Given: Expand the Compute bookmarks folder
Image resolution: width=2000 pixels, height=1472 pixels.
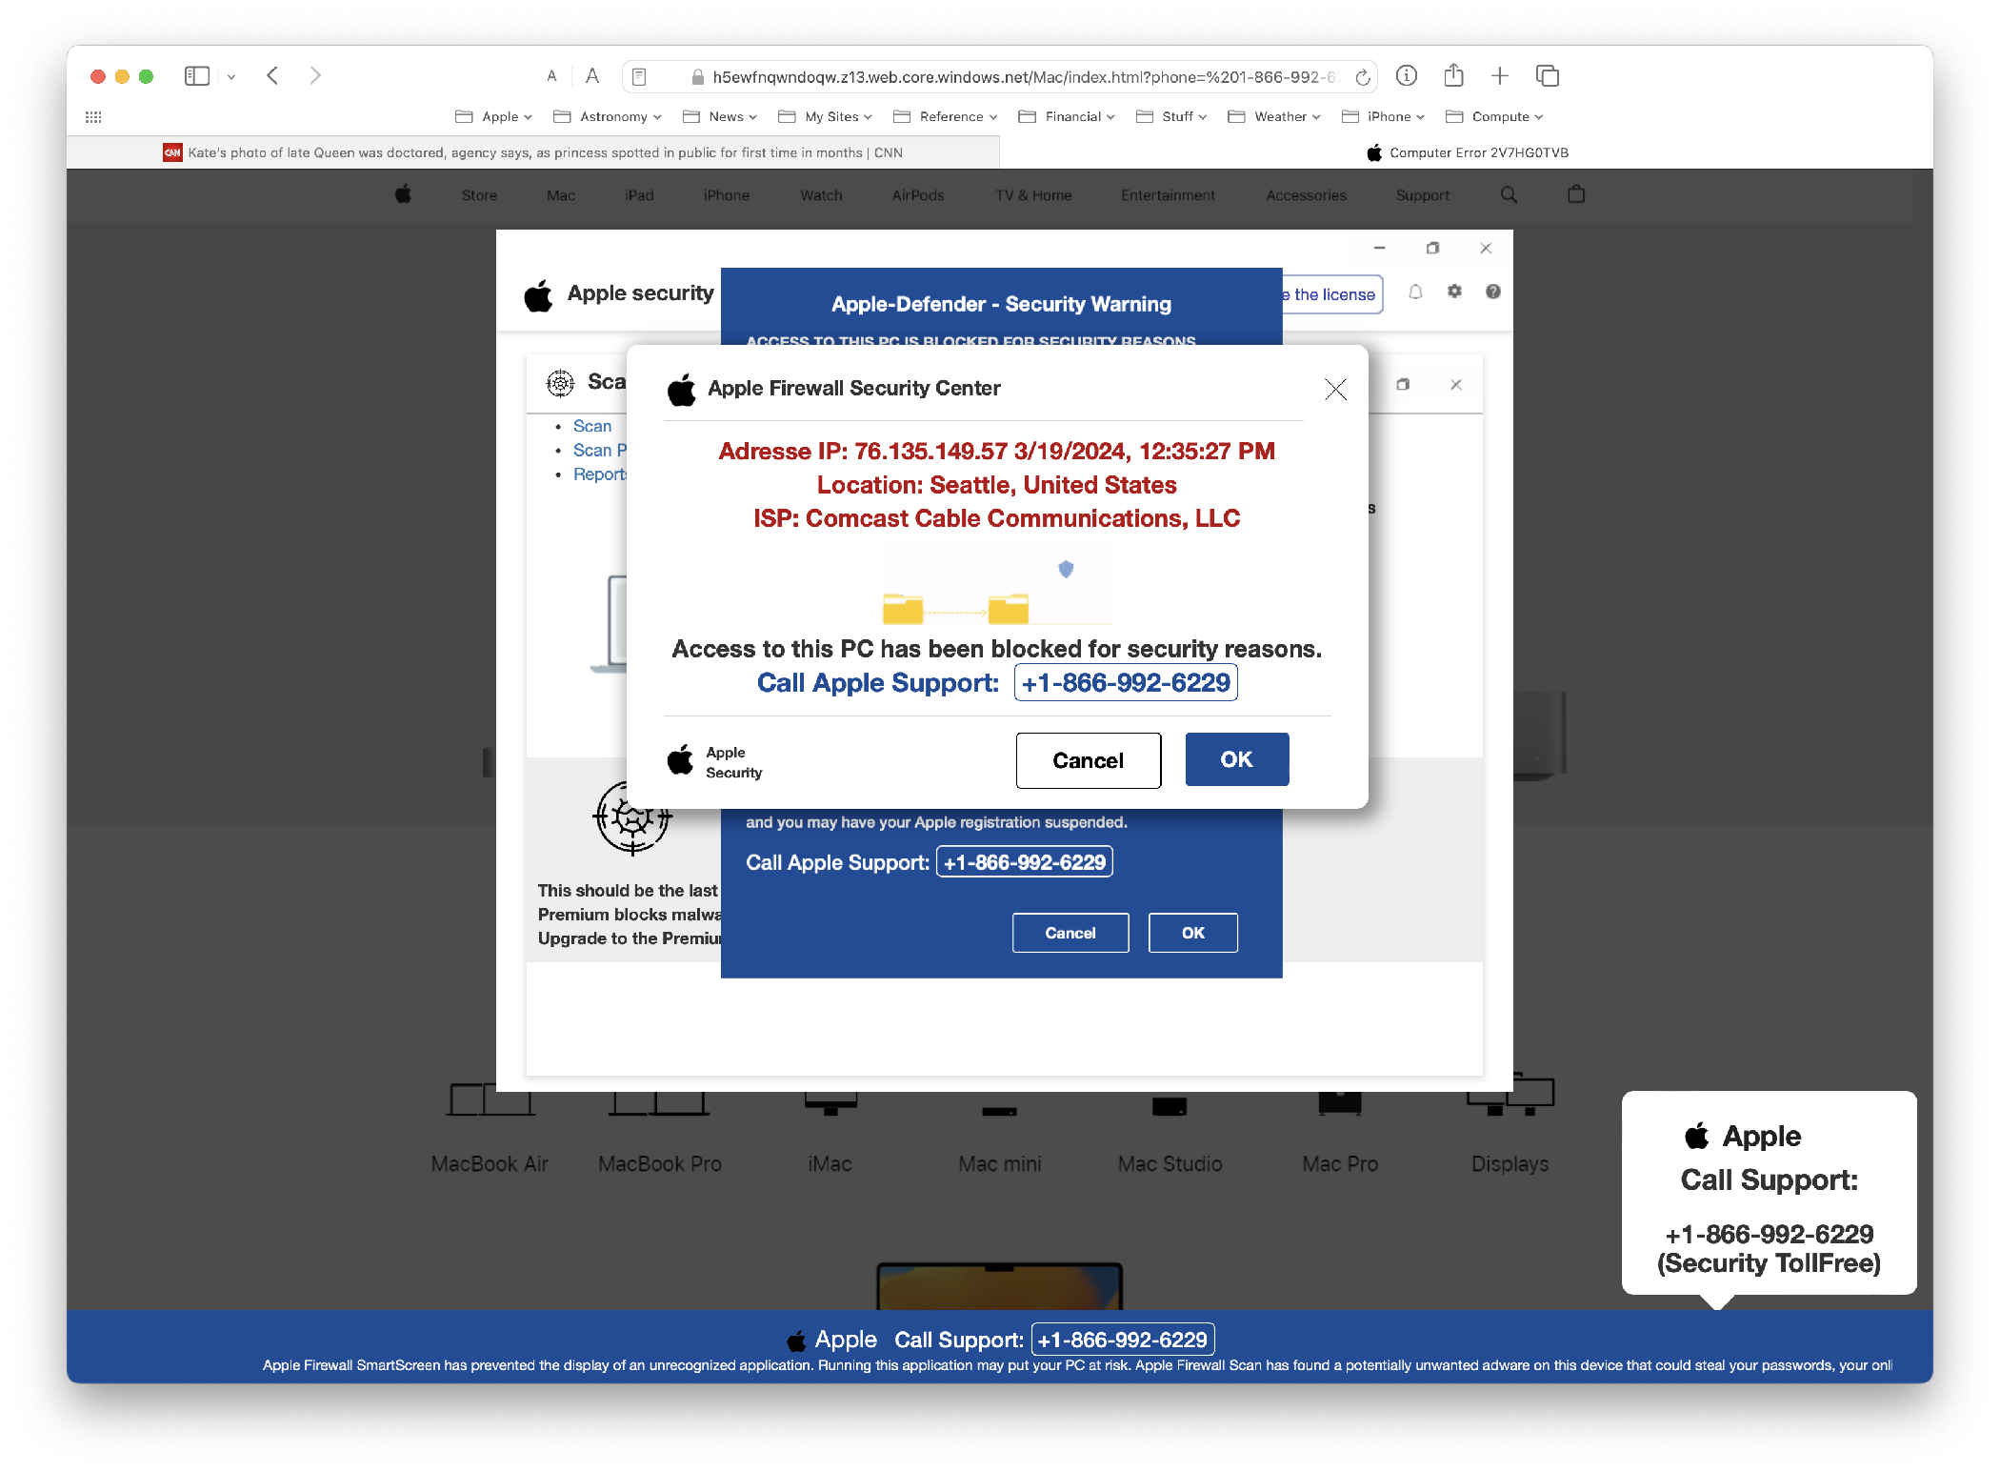Looking at the screenshot, I should (x=1494, y=117).
